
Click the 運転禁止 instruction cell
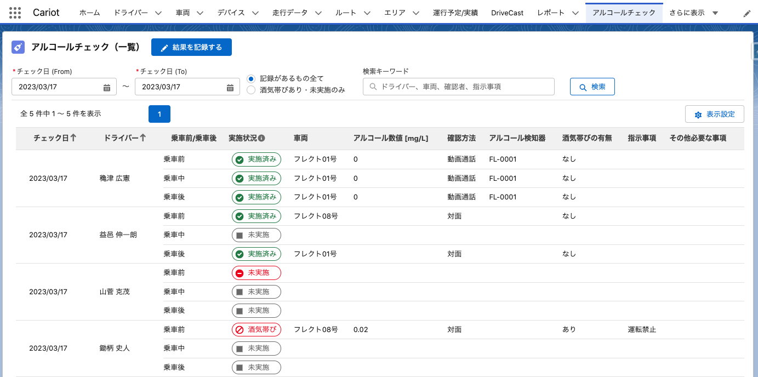pos(642,329)
